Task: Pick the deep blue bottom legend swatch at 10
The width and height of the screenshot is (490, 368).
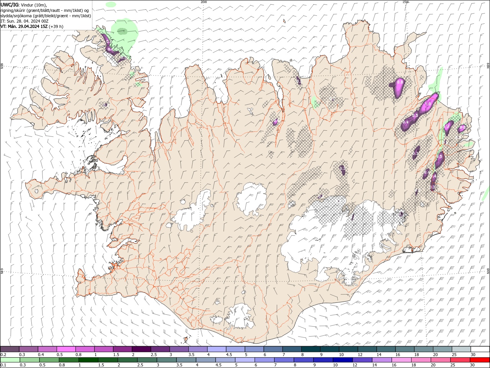Action: [x=342, y=360]
